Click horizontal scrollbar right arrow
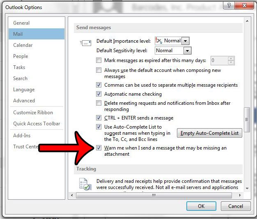The height and width of the screenshot is (219, 257). click(240, 195)
